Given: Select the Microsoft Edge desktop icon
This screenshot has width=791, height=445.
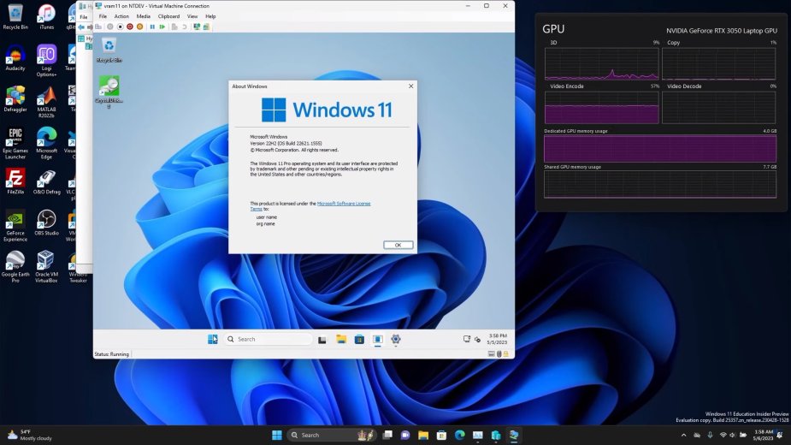Looking at the screenshot, I should 46,144.
